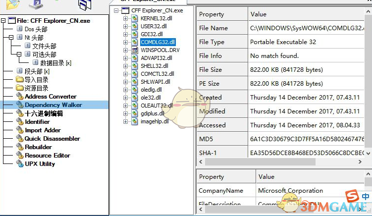Viewport: 372px width, 216px height.
Task: Expand the COMCTL32.dll dependency node
Action: click(125, 74)
